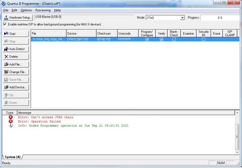242x168 pixels.
Task: Open the Processing menu
Action: coord(43,10)
